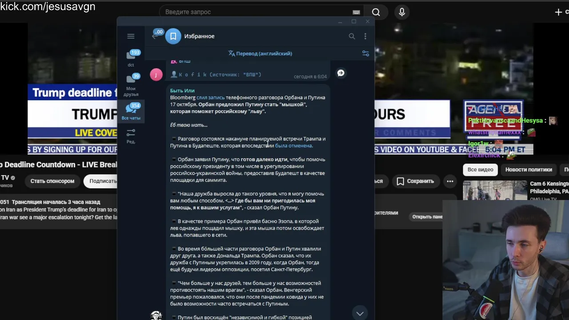Select the Все чаты folder
Image resolution: width=569 pixels, height=320 pixels.
131,112
